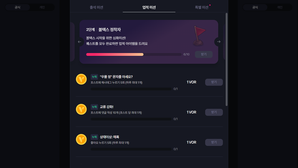Click the 누적 tag on 교류 강화 quest
Screen dimensions: 298x168
[x=94, y=107]
